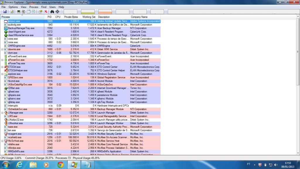Select the mcshield.exe process row

pos(80,137)
